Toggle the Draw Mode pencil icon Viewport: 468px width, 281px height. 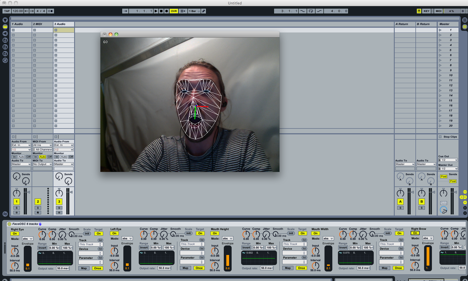[x=204, y=11]
